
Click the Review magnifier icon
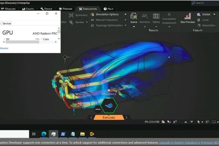point(71,22)
